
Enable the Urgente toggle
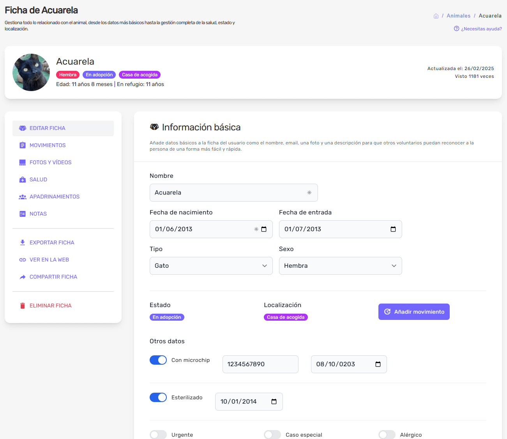158,435
